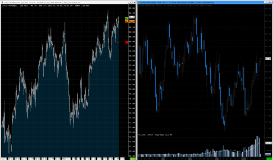The width and height of the screenshot is (273, 161).
Task: Minimize the Daily chart window
Action: point(266,3)
